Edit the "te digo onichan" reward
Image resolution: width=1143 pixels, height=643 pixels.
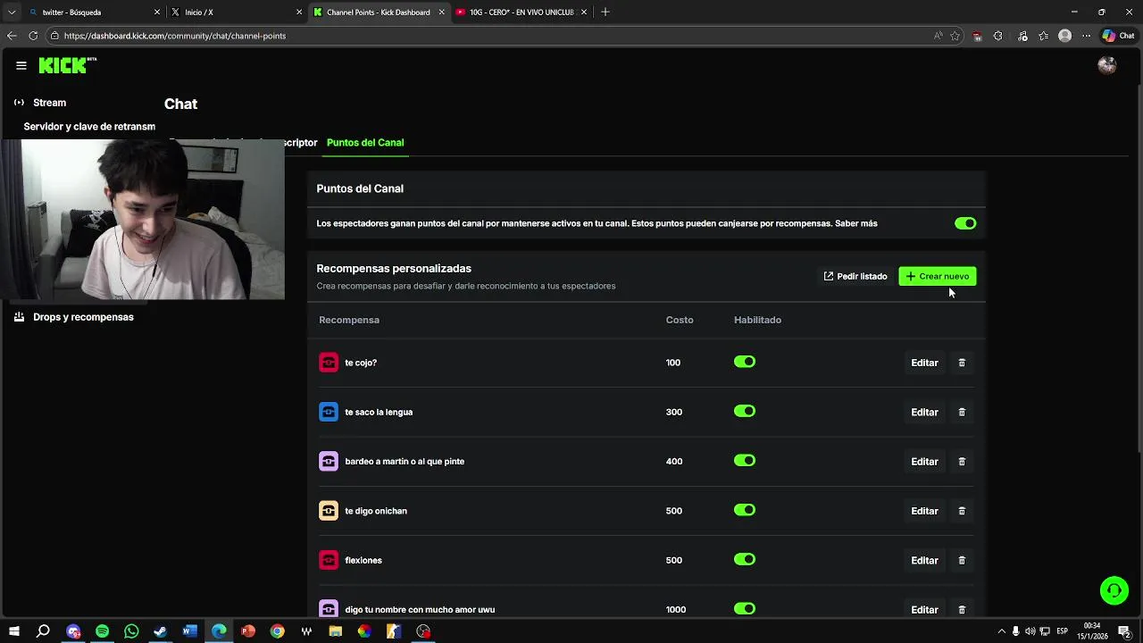coord(924,511)
